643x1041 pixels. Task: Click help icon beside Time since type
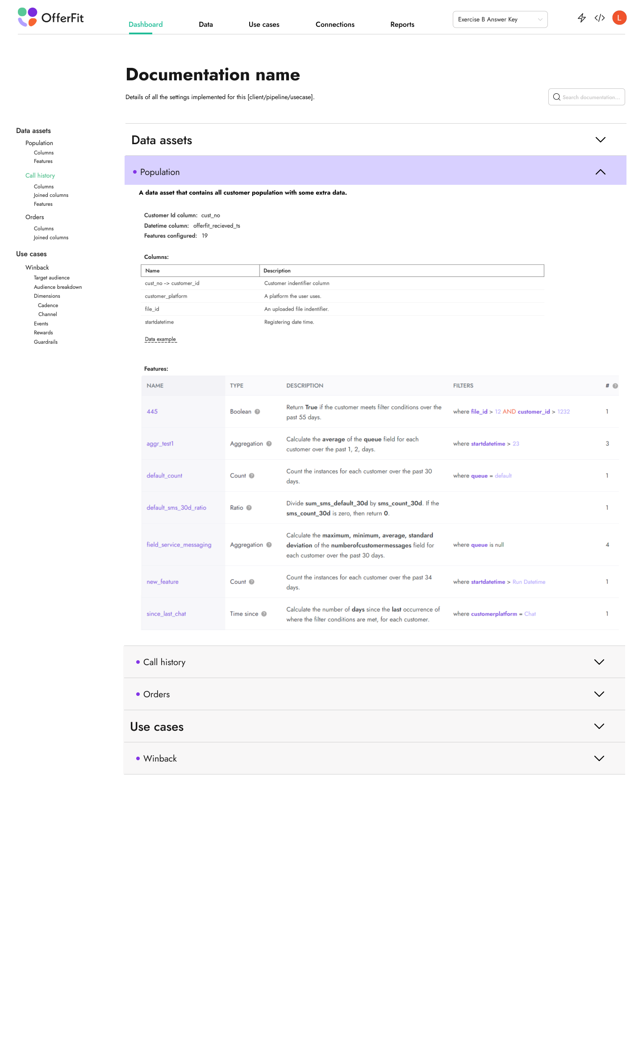click(264, 614)
